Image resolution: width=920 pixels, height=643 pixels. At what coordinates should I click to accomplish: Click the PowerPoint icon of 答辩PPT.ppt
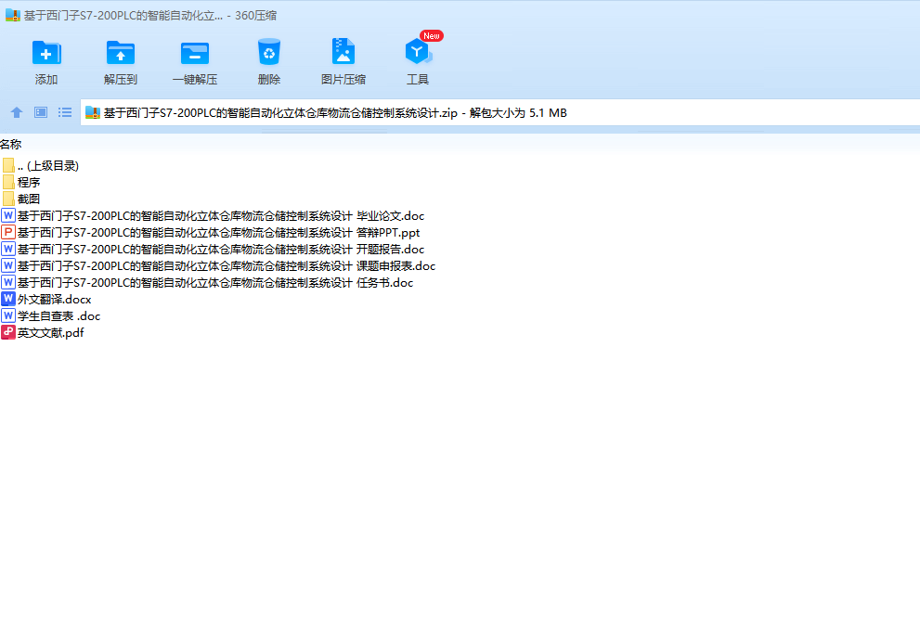pos(8,232)
